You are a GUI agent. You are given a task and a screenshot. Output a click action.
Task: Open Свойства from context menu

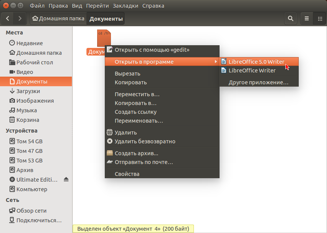(162, 174)
